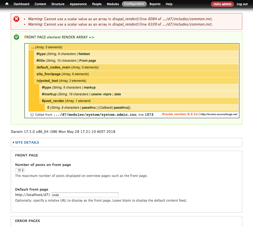Open the Dashboard menu
The width and height of the screenshot is (253, 226).
point(22,4)
